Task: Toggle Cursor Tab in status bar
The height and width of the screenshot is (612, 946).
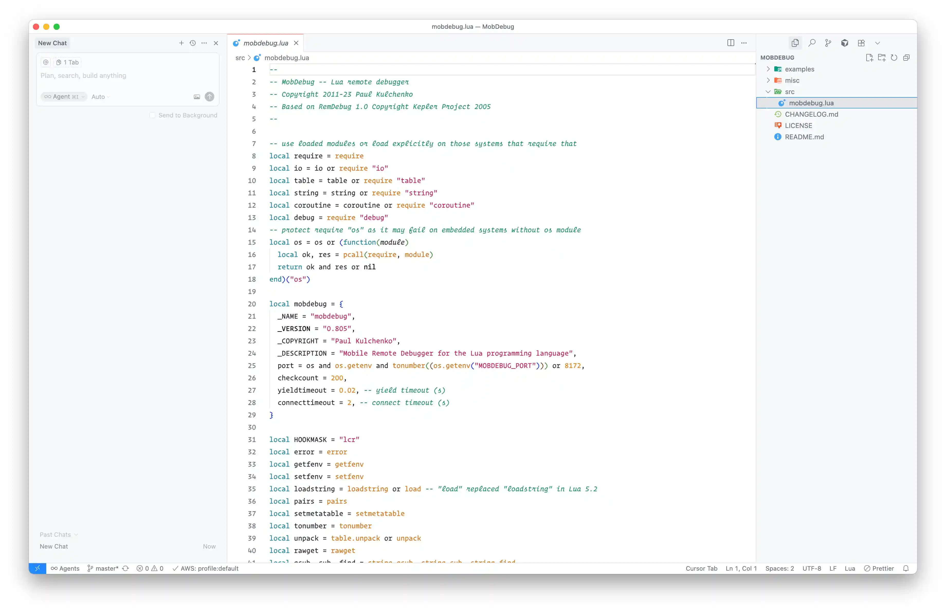Action: [701, 568]
